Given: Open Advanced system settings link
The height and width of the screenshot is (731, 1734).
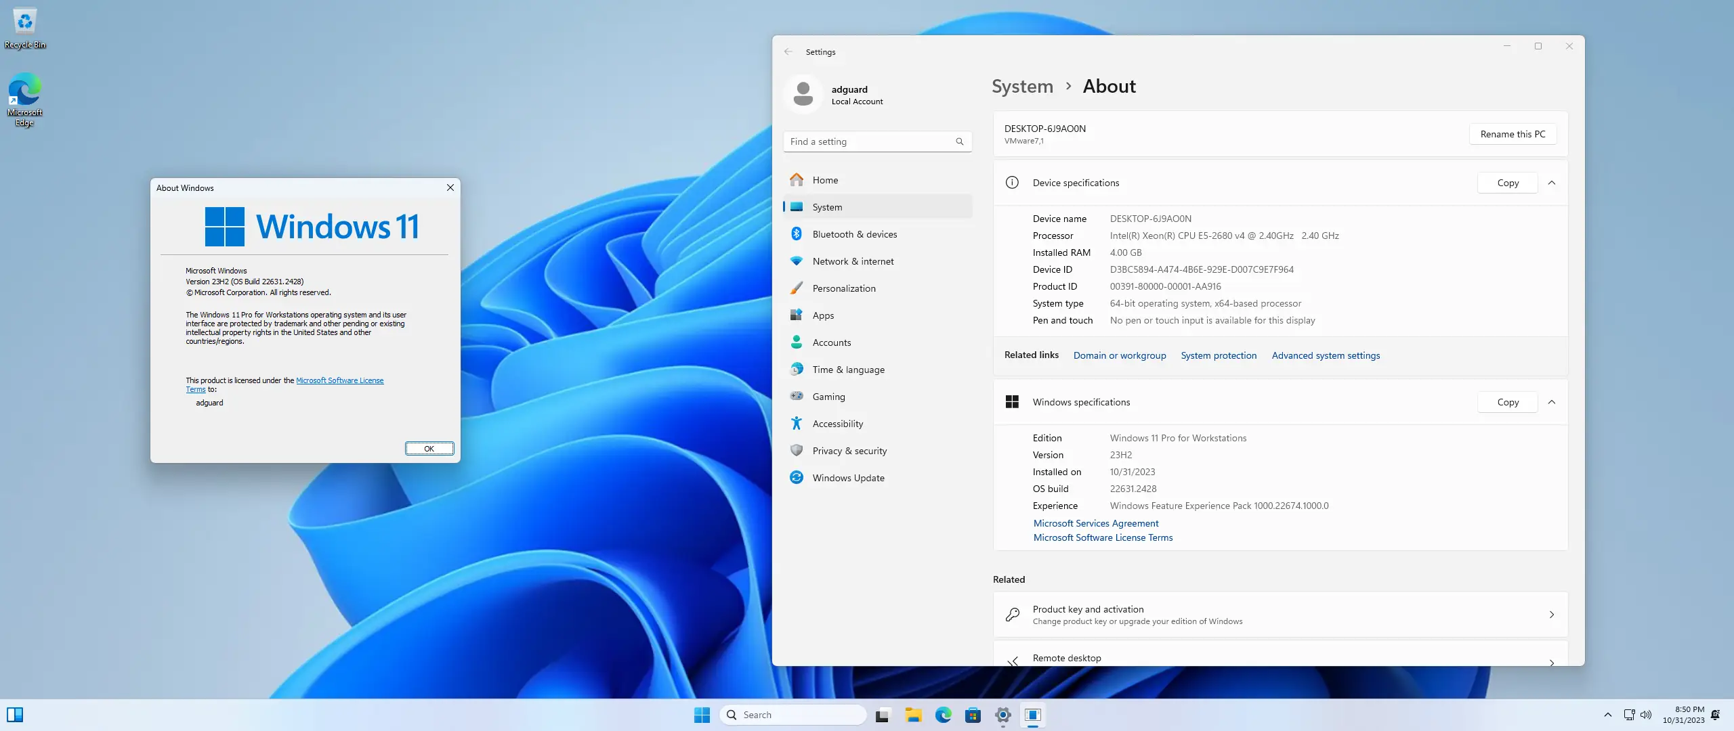Looking at the screenshot, I should pyautogui.click(x=1325, y=355).
